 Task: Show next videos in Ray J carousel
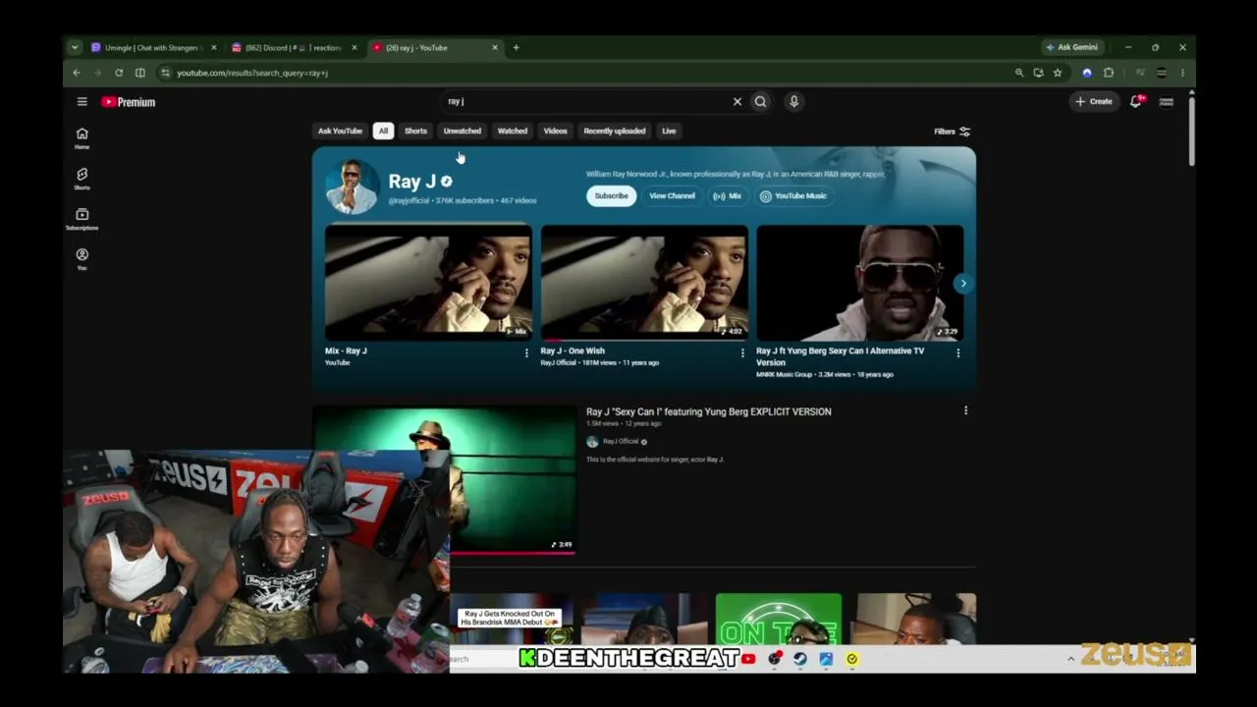[963, 283]
